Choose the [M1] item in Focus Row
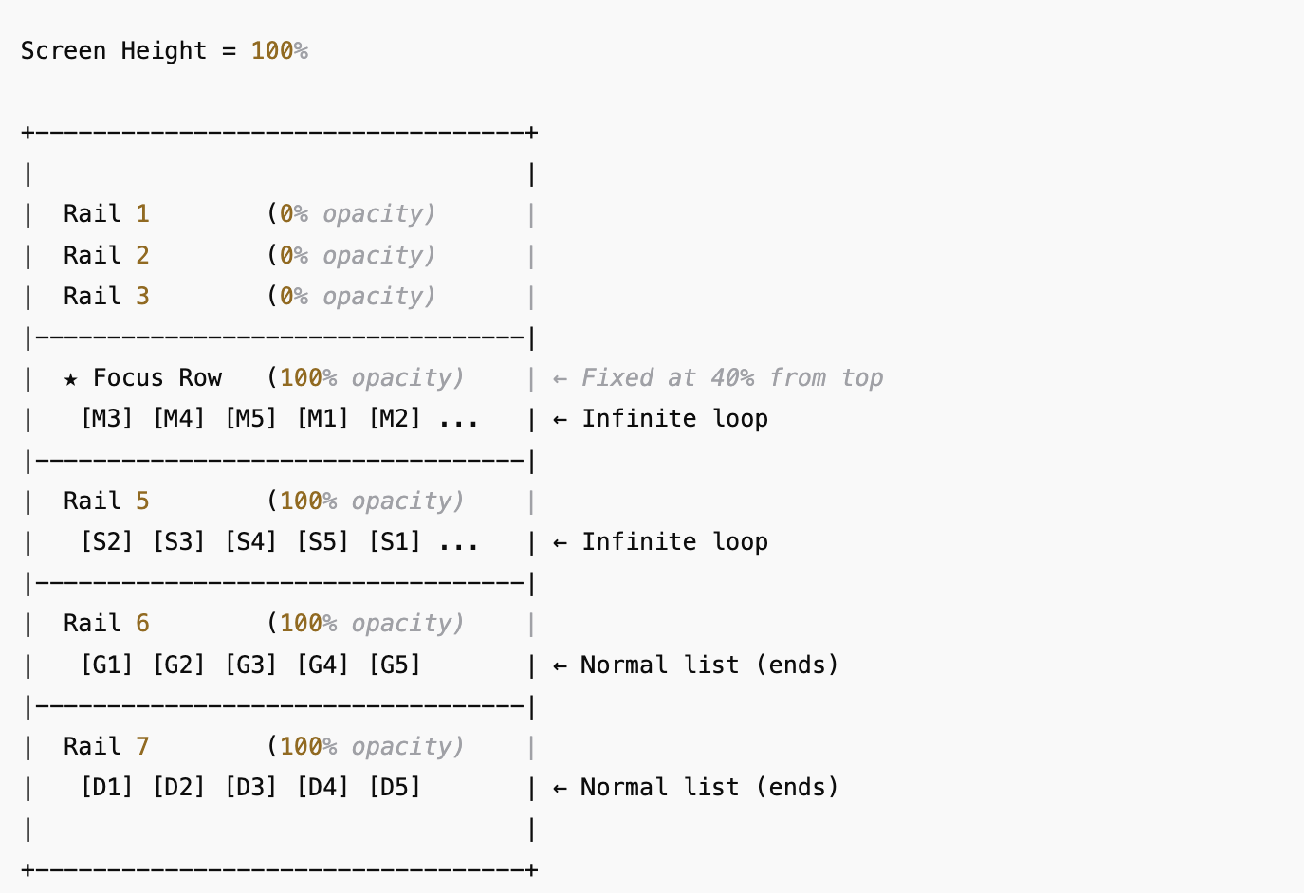The width and height of the screenshot is (1307, 893). (x=323, y=419)
